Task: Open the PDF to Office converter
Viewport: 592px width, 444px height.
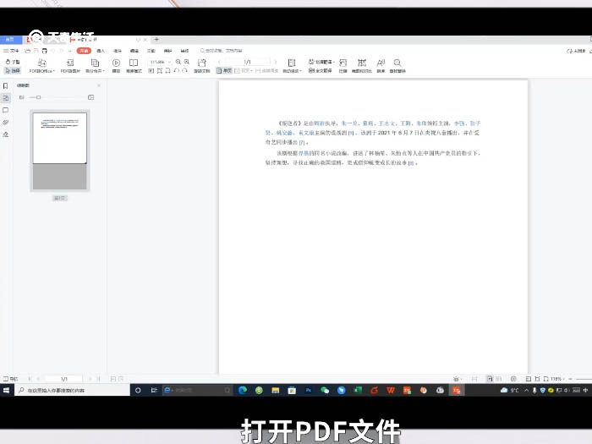Action: pos(42,66)
